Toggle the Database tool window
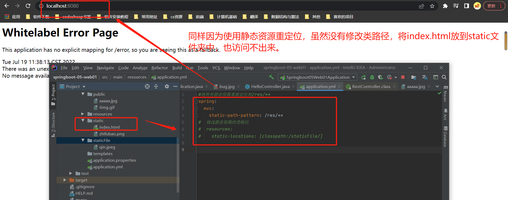 click(445, 136)
